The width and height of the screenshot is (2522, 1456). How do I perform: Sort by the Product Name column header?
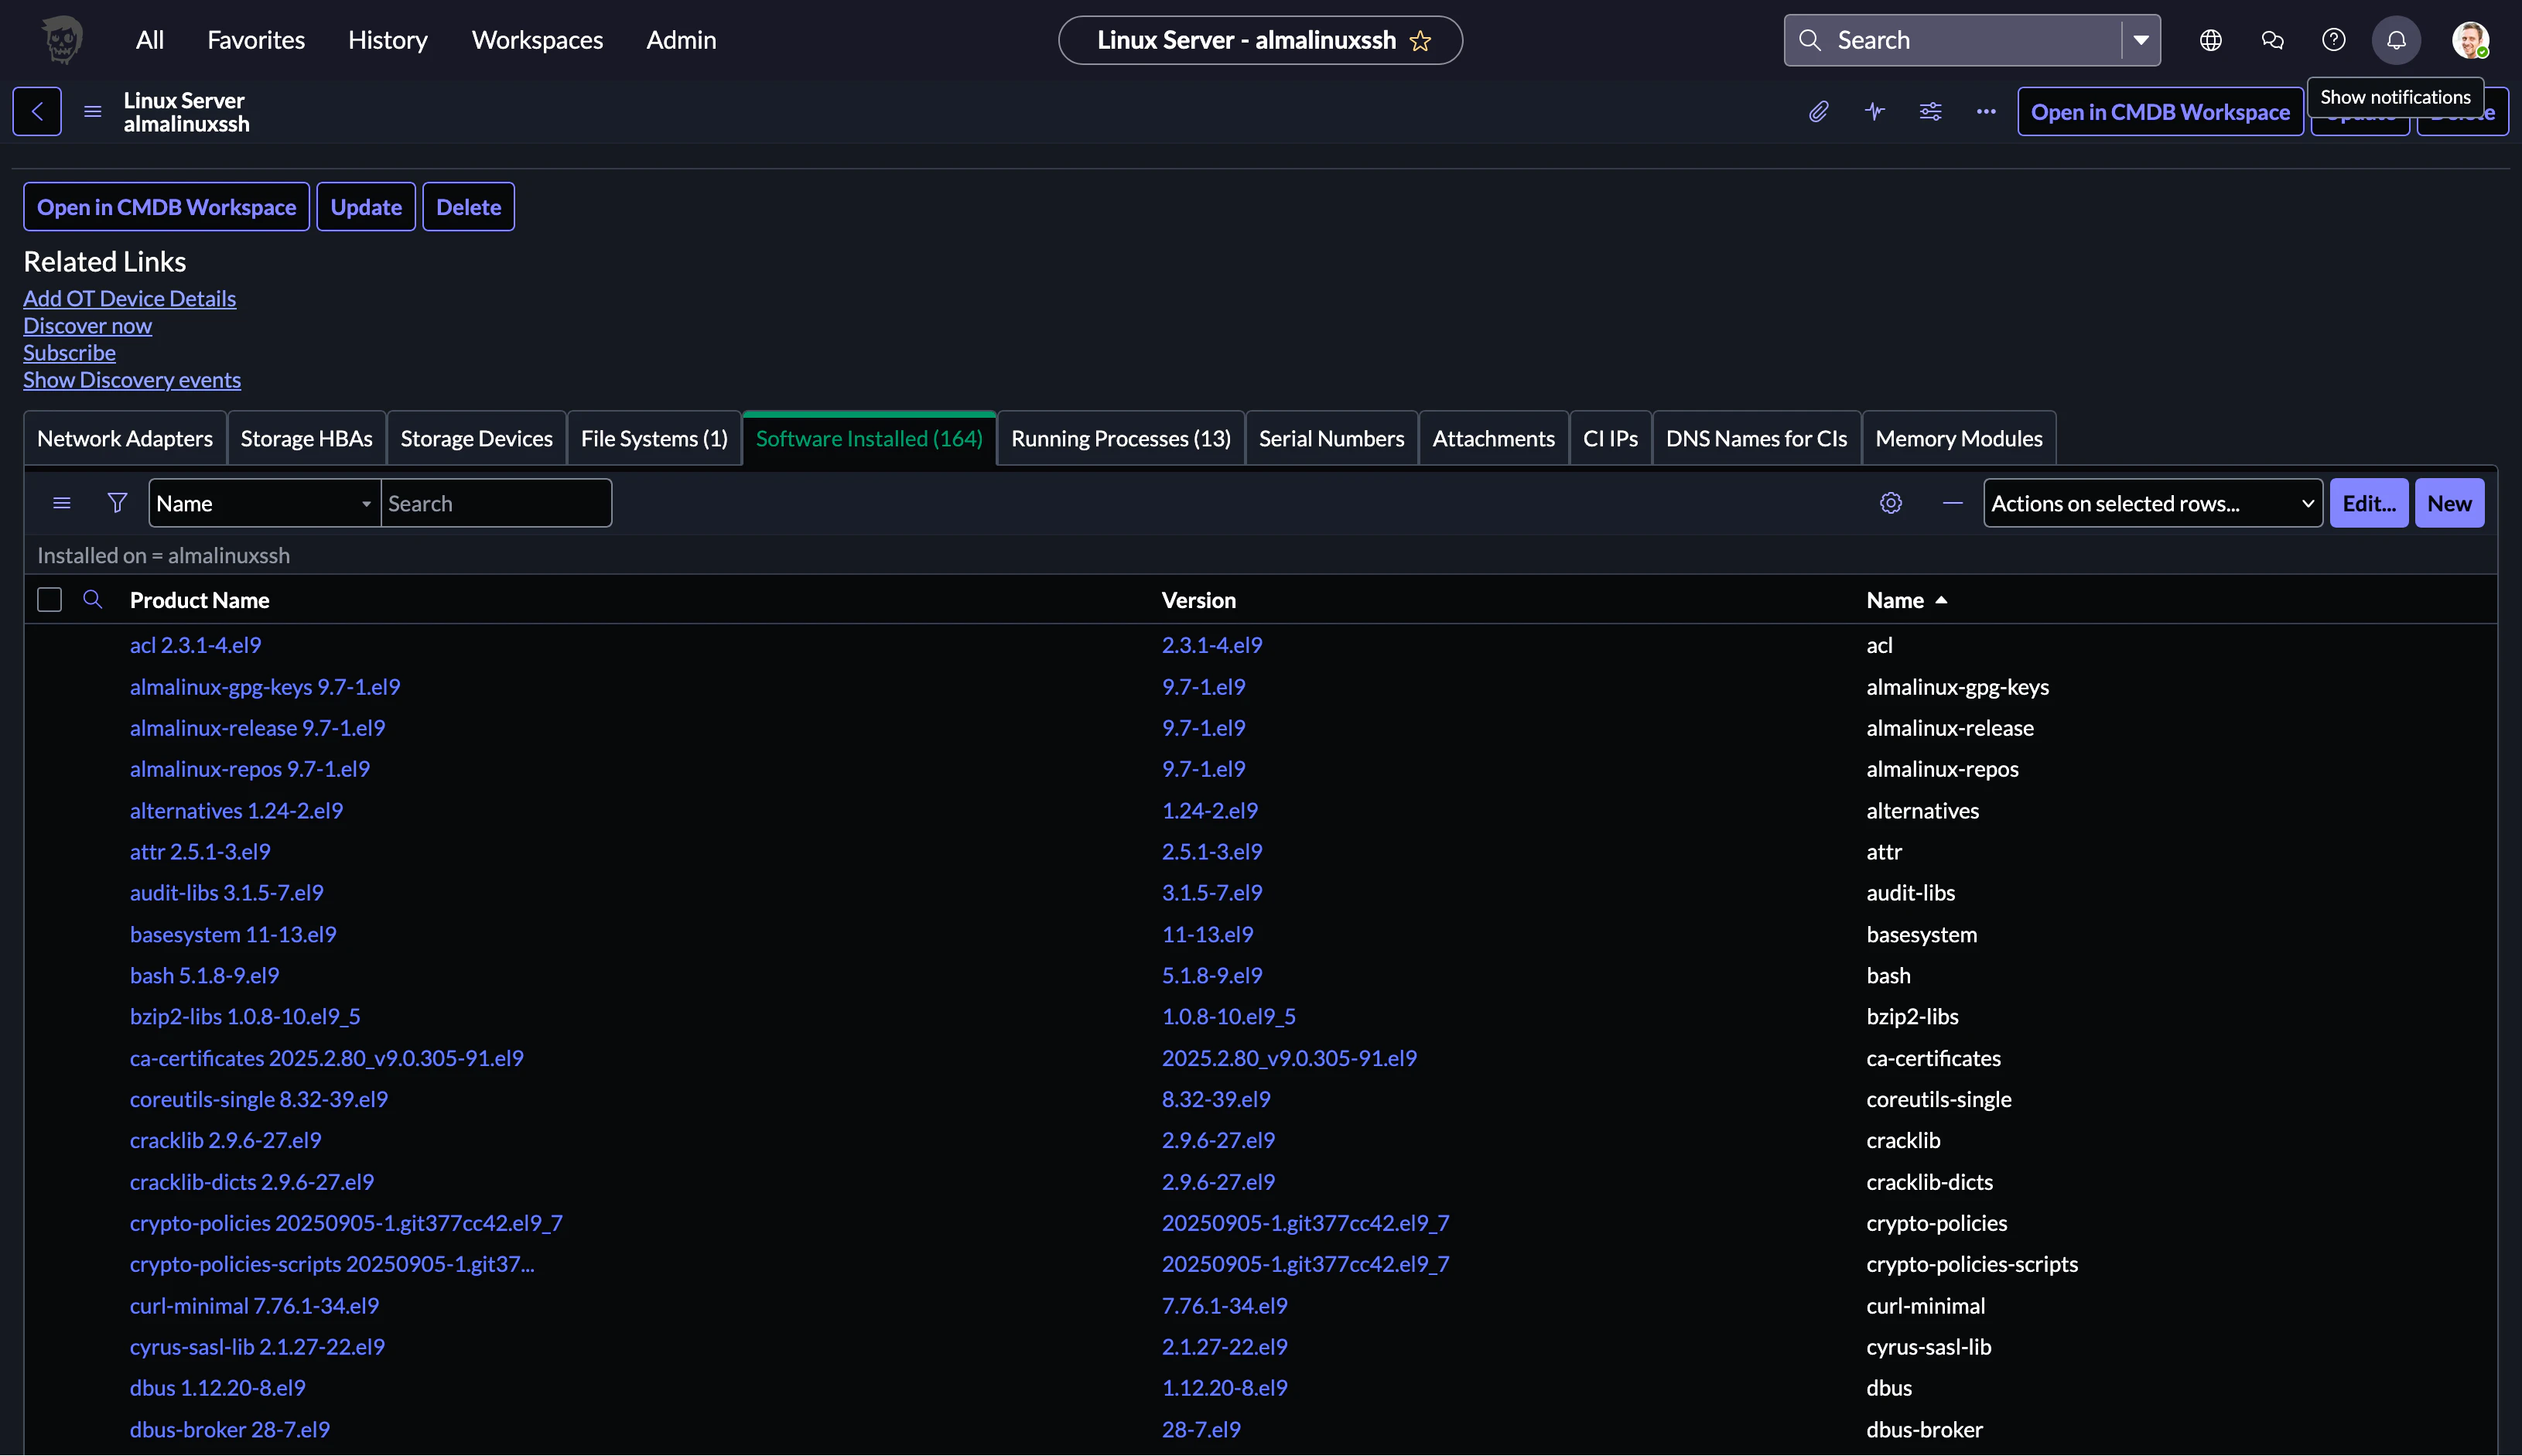click(x=200, y=600)
